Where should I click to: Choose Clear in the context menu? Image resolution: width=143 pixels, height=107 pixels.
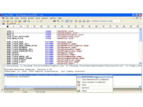coord(95,85)
